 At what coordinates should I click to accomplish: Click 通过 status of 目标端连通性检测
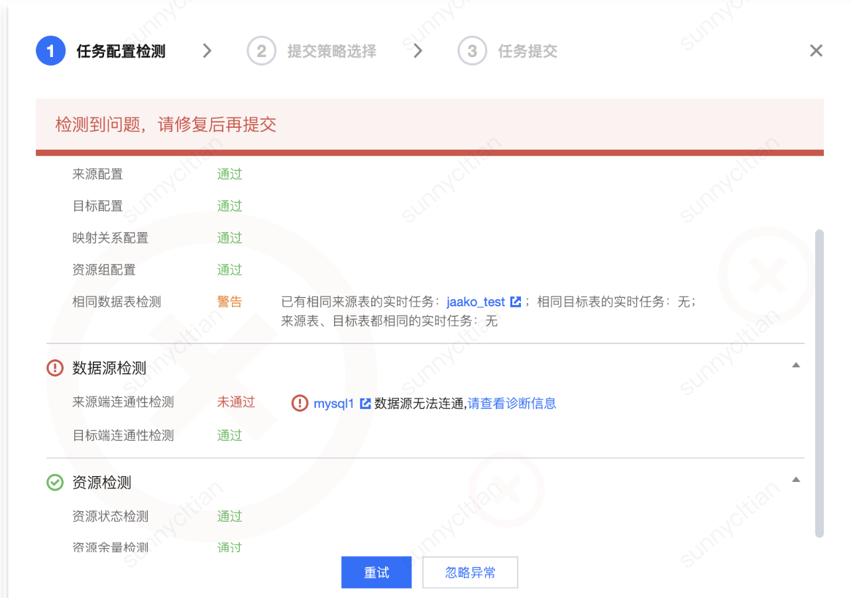pos(229,436)
